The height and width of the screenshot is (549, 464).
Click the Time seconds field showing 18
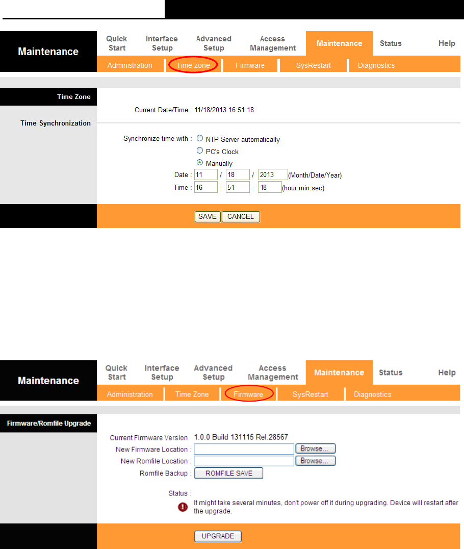[x=270, y=187]
